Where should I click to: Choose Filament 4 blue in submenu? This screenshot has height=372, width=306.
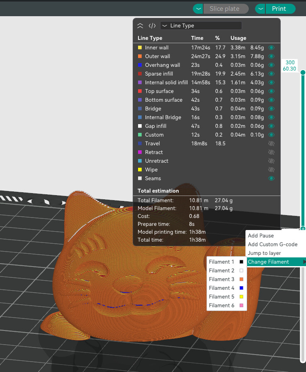pos(226,288)
